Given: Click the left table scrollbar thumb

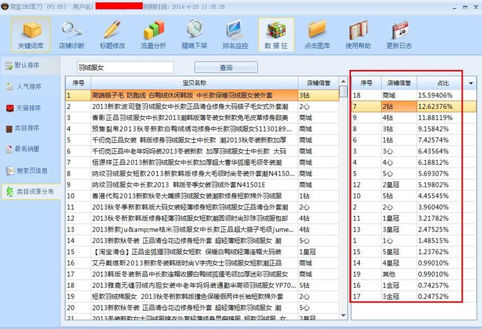Looking at the screenshot, I should pos(343,91).
